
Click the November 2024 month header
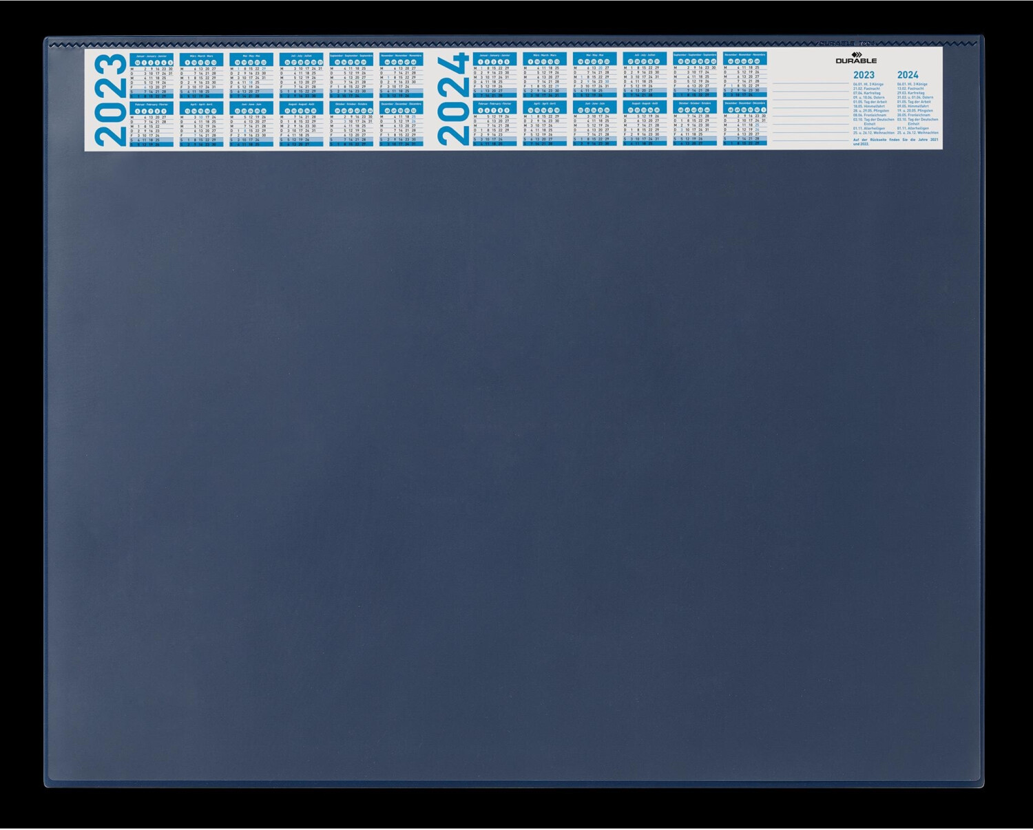click(x=744, y=54)
